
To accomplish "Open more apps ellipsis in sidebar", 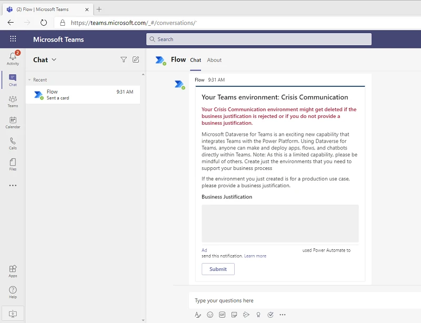I will click(x=13, y=185).
